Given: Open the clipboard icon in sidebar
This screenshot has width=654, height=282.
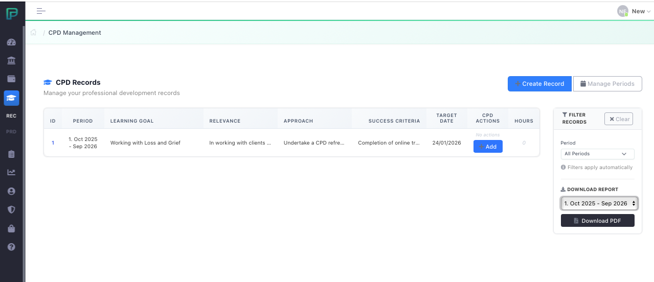Looking at the screenshot, I should pos(11,154).
